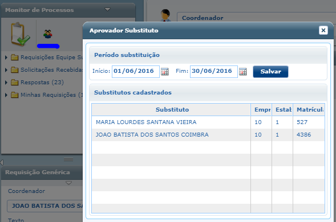Screen dimensions: 336x222
Task: Click the Coordenador field in Requisição Genérica
Action: (45, 206)
